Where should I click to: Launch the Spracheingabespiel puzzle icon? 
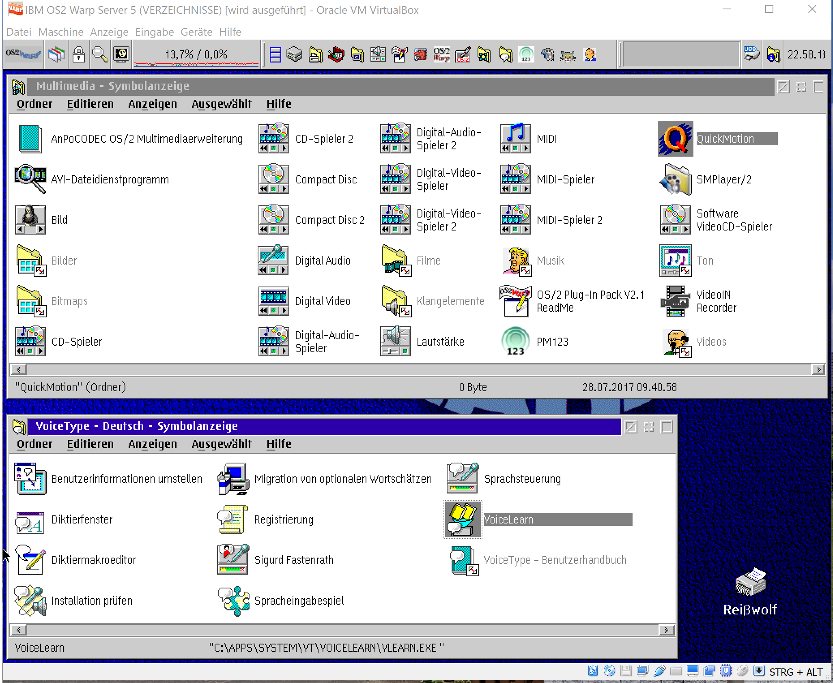233,601
